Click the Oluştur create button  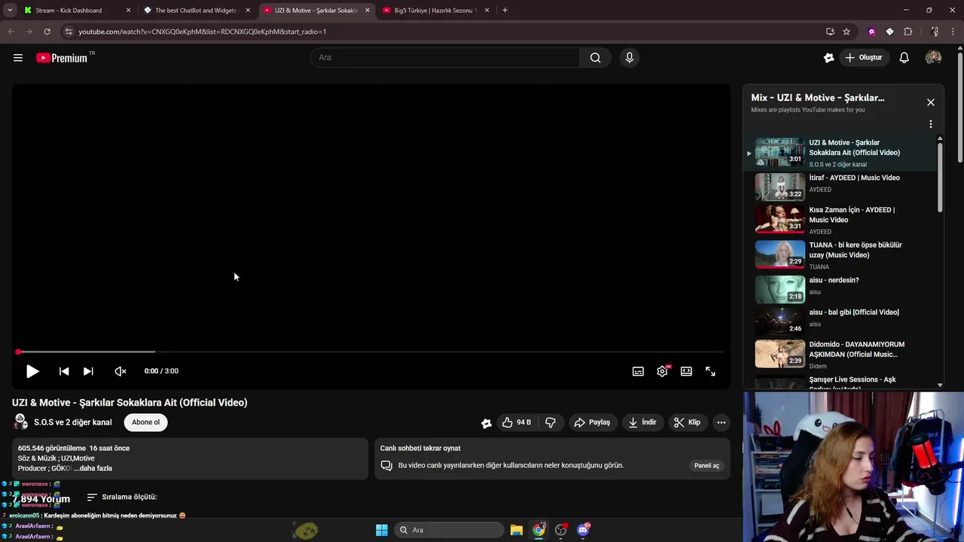863,58
